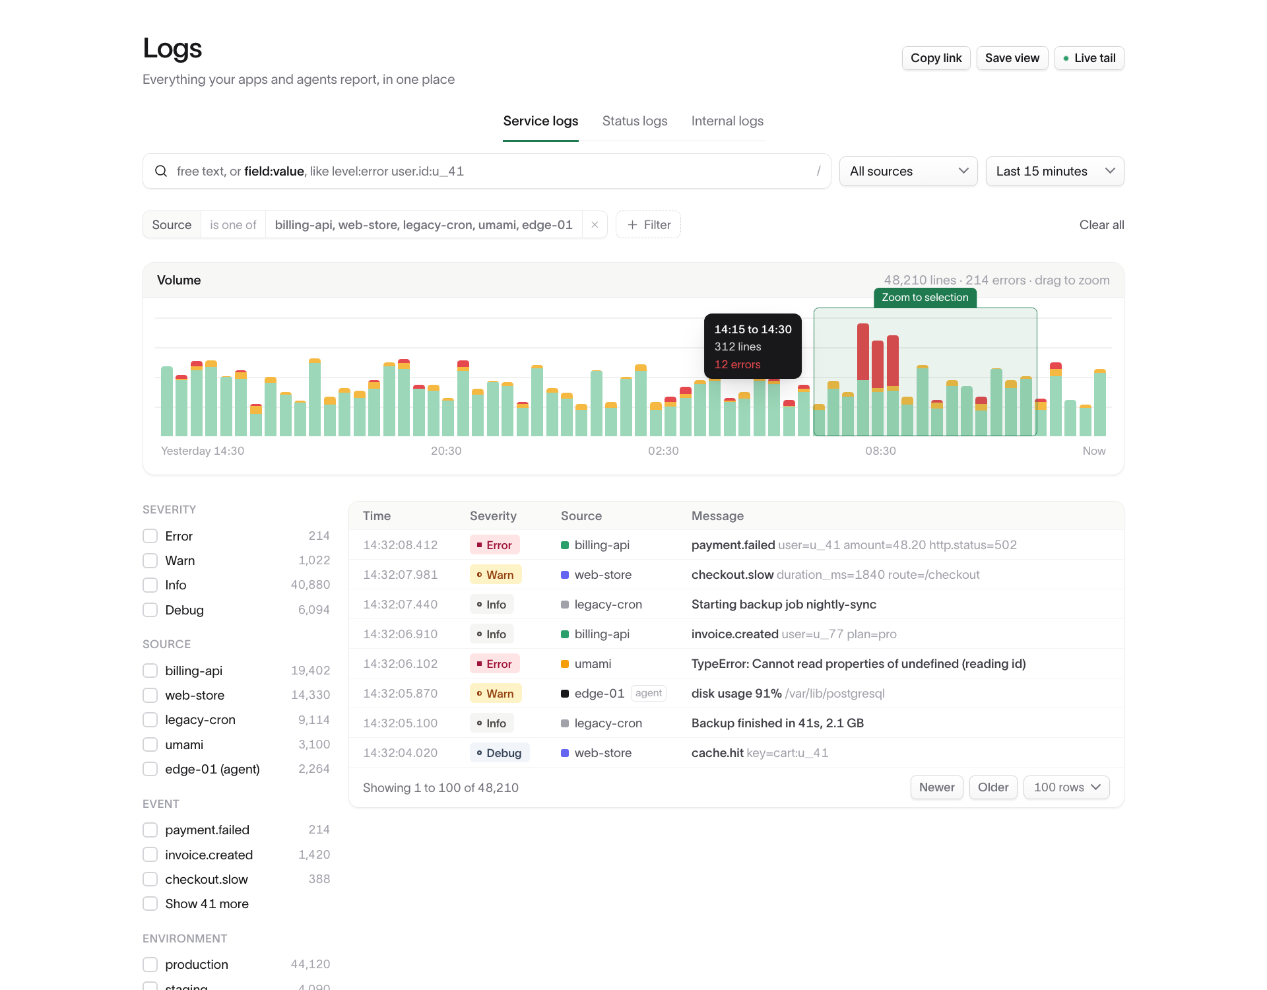Click the slash shortcut hint in the search box
This screenshot has width=1267, height=990.
click(818, 172)
